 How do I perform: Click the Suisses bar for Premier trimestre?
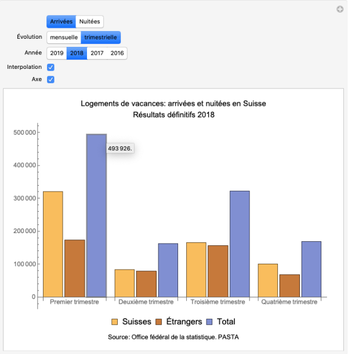click(x=53, y=244)
